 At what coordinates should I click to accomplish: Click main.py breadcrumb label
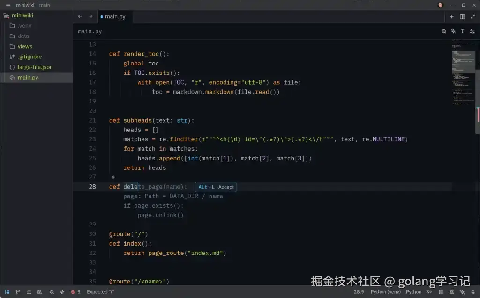coord(90,31)
